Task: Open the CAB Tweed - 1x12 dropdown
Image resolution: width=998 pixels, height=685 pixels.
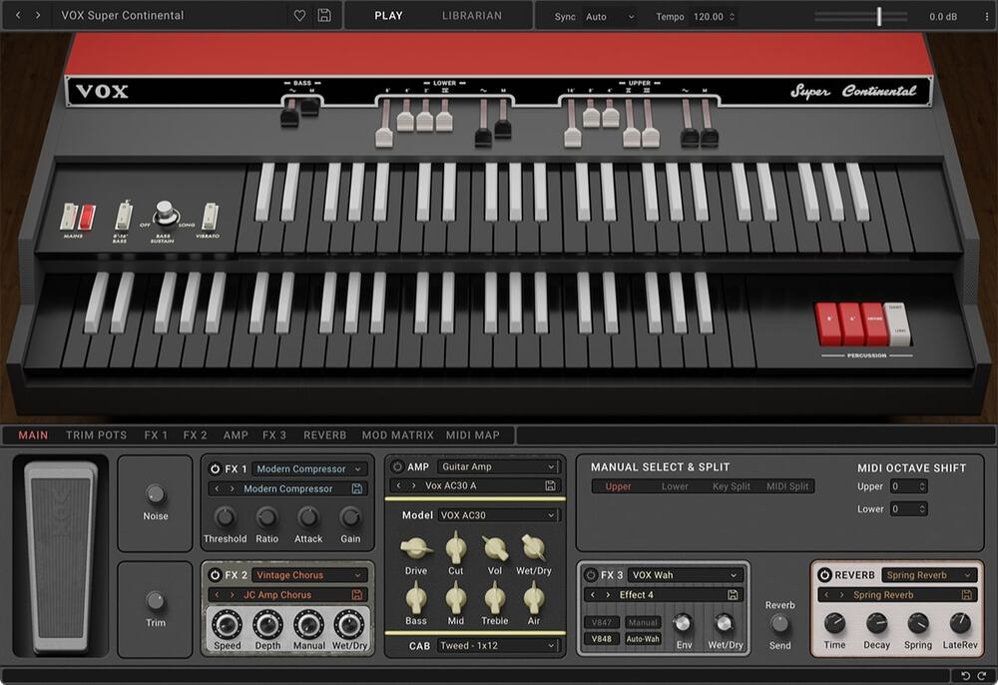Action: tap(499, 646)
